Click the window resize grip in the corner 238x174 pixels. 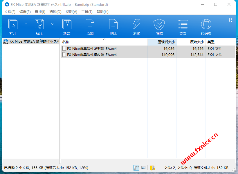233,169
